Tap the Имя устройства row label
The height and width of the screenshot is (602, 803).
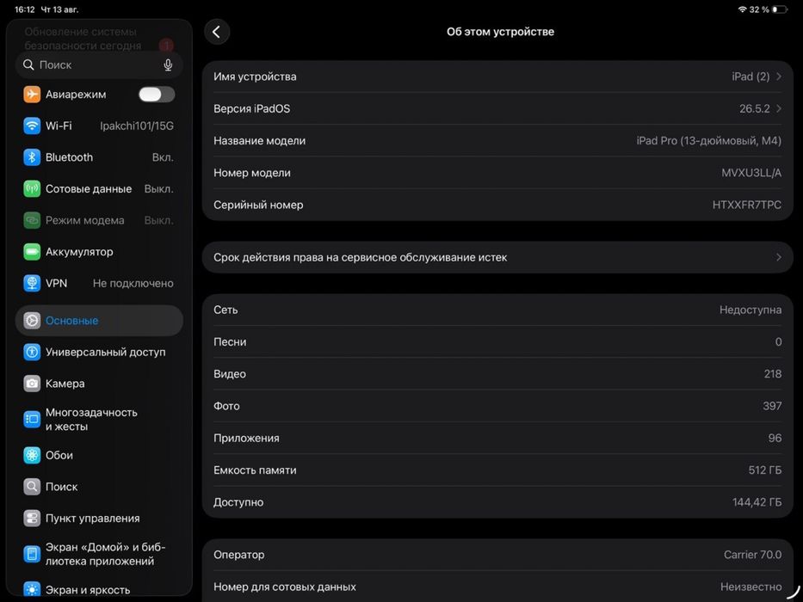(x=255, y=77)
